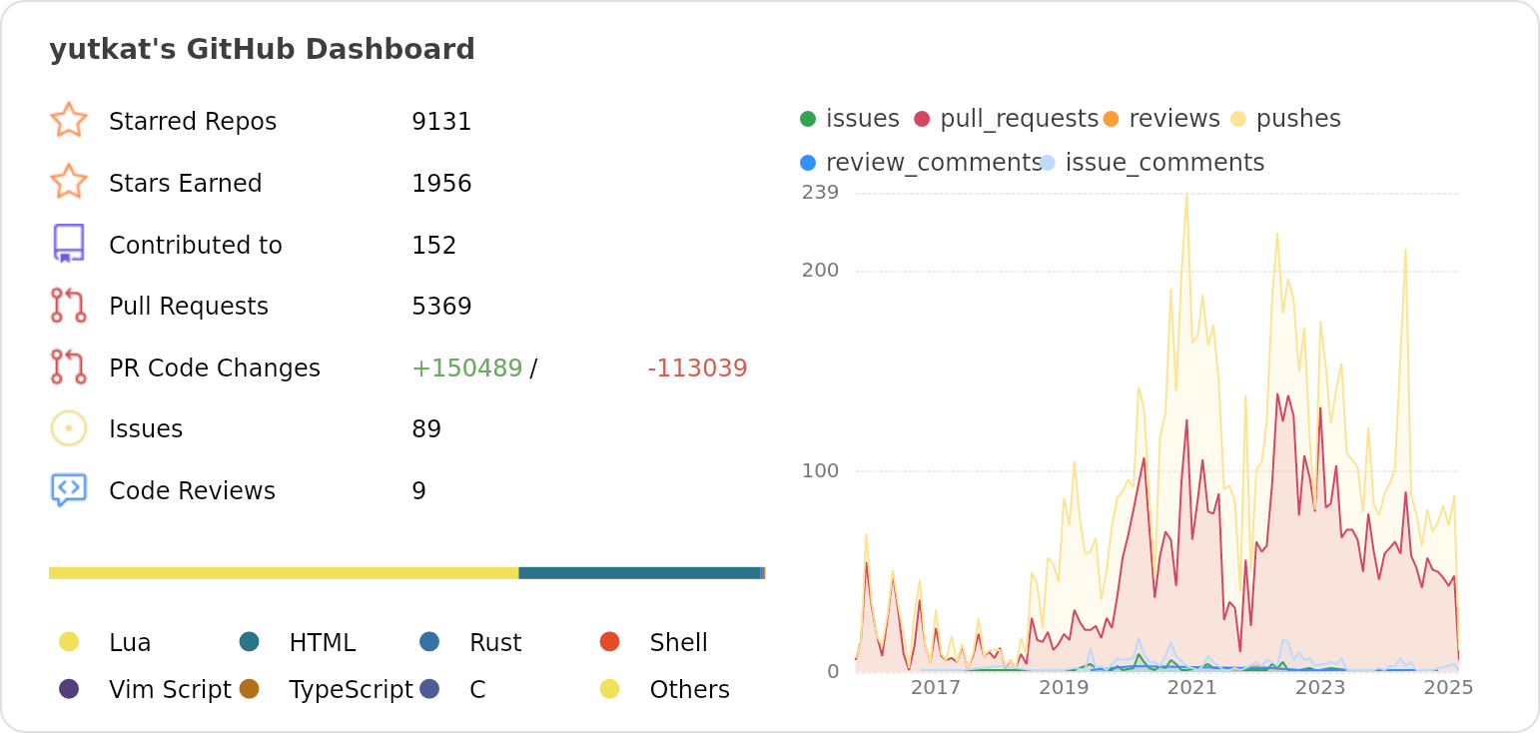Click the 2023 x-axis label
Viewport: 1540px width, 733px height.
pyautogui.click(x=1320, y=688)
